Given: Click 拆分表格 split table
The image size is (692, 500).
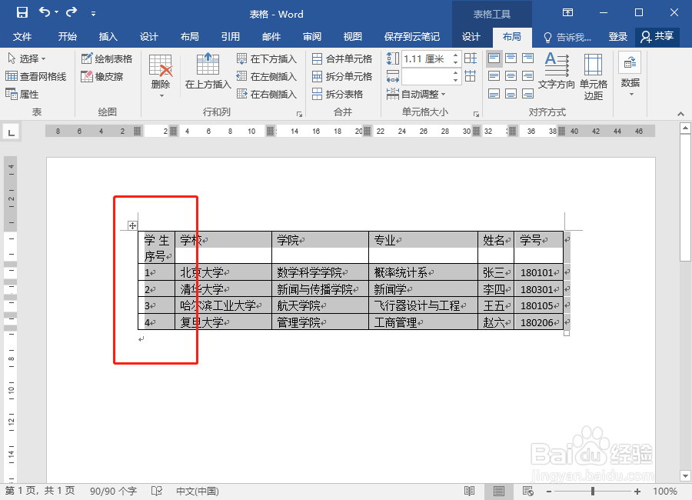Looking at the screenshot, I should point(338,94).
